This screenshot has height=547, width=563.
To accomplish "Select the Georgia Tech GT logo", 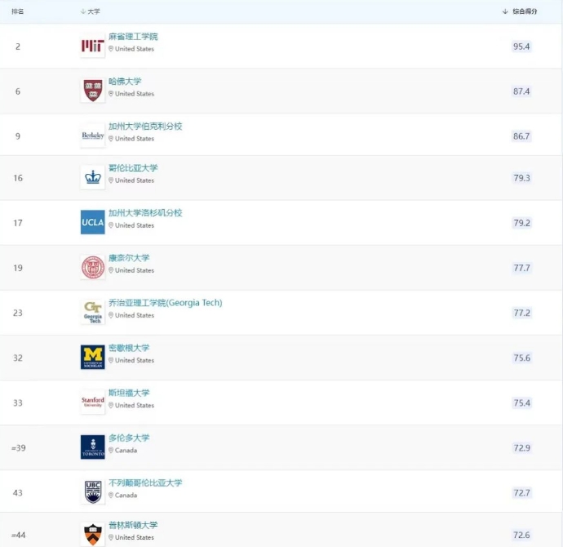I will [93, 312].
